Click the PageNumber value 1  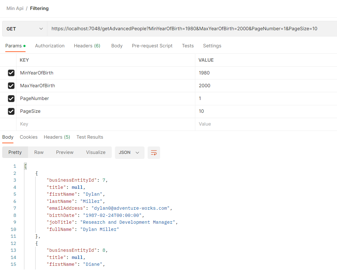(266, 98)
